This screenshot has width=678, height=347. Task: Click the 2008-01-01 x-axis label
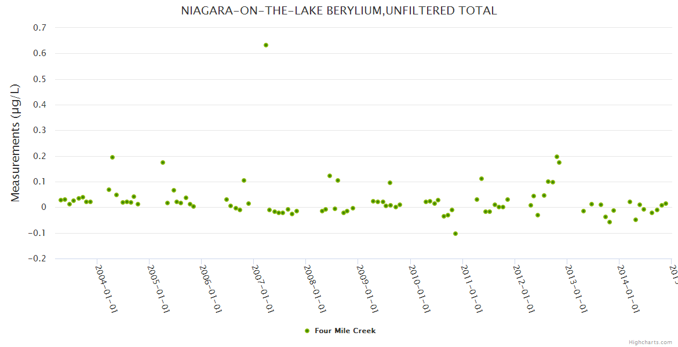[x=315, y=288]
